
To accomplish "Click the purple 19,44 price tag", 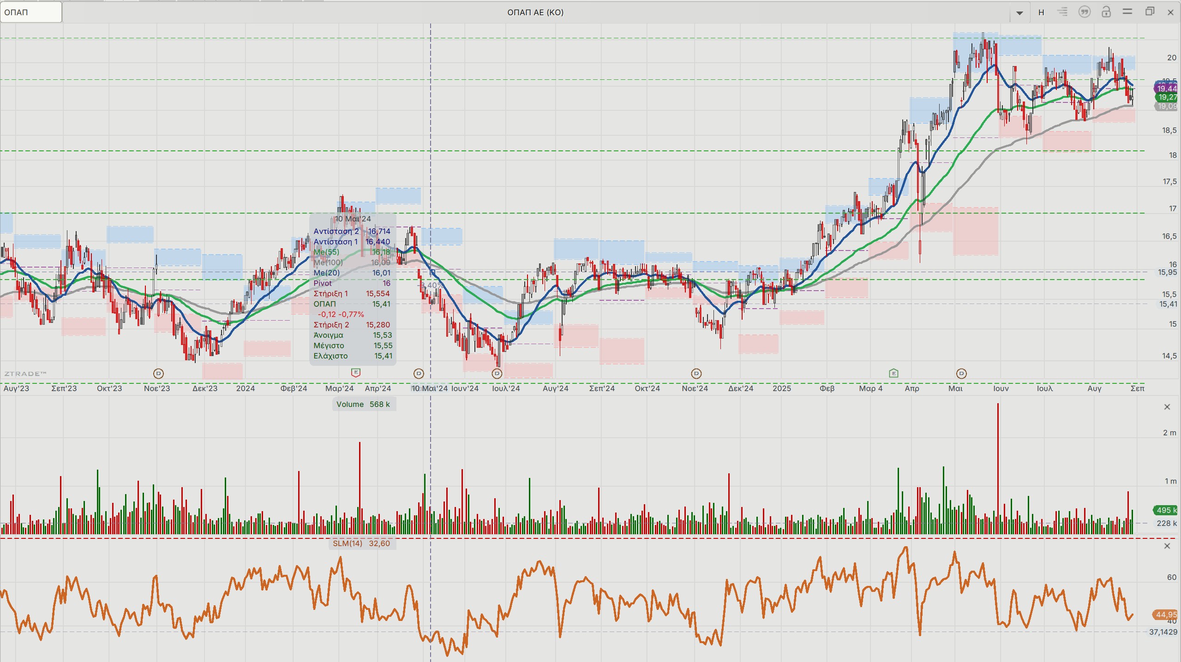I will tap(1166, 88).
